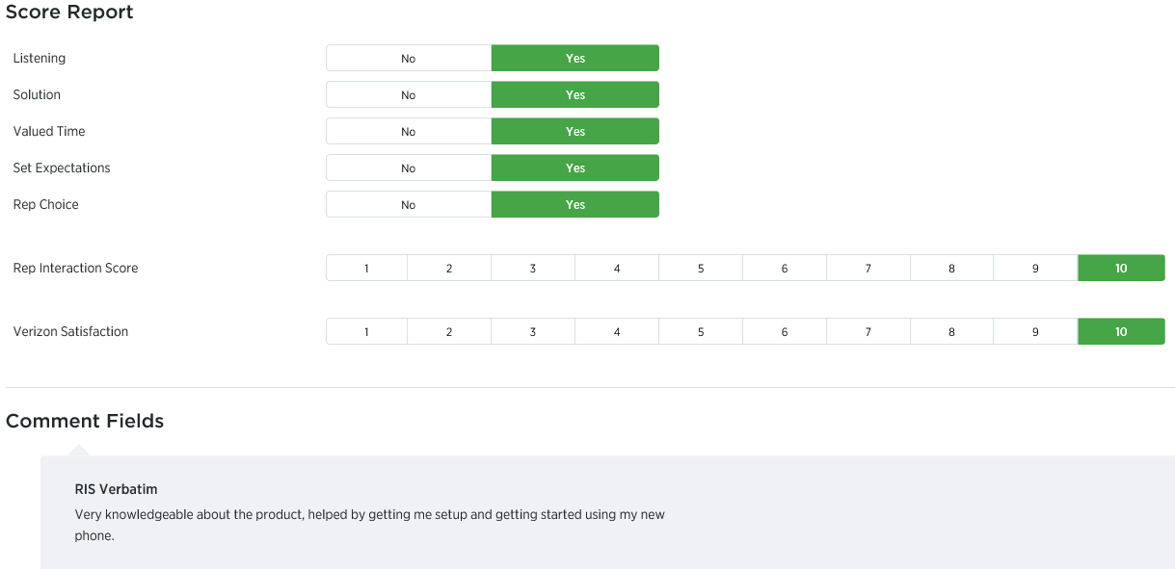Select Yes for Listening
This screenshot has height=569, width=1175.
click(x=575, y=59)
